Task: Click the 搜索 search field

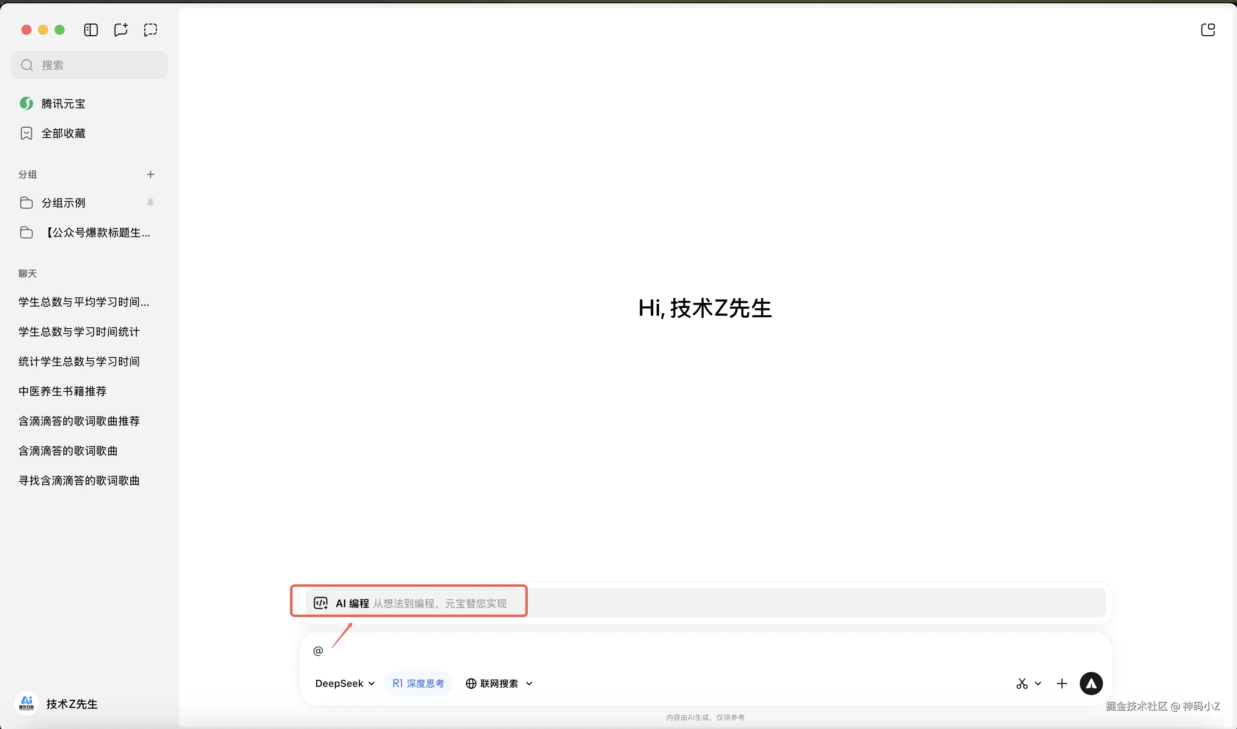Action: (89, 65)
